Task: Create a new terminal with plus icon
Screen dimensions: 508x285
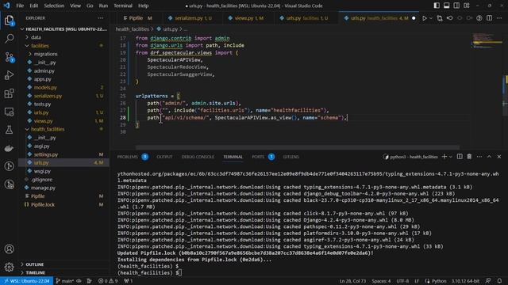Action: point(444,157)
